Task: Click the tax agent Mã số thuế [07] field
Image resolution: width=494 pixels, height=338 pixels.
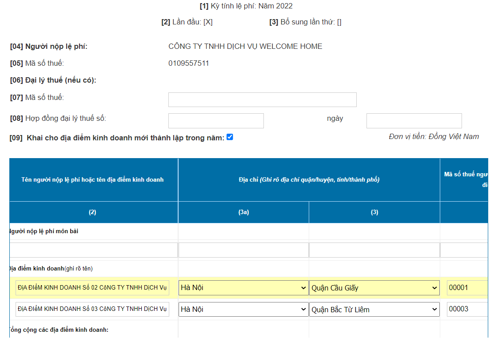Action: [262, 100]
